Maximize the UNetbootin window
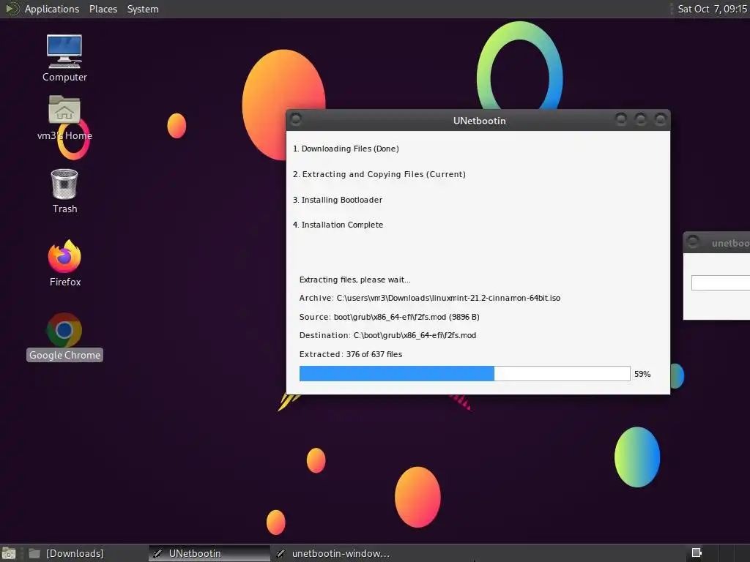The height and width of the screenshot is (562, 750). tap(640, 119)
